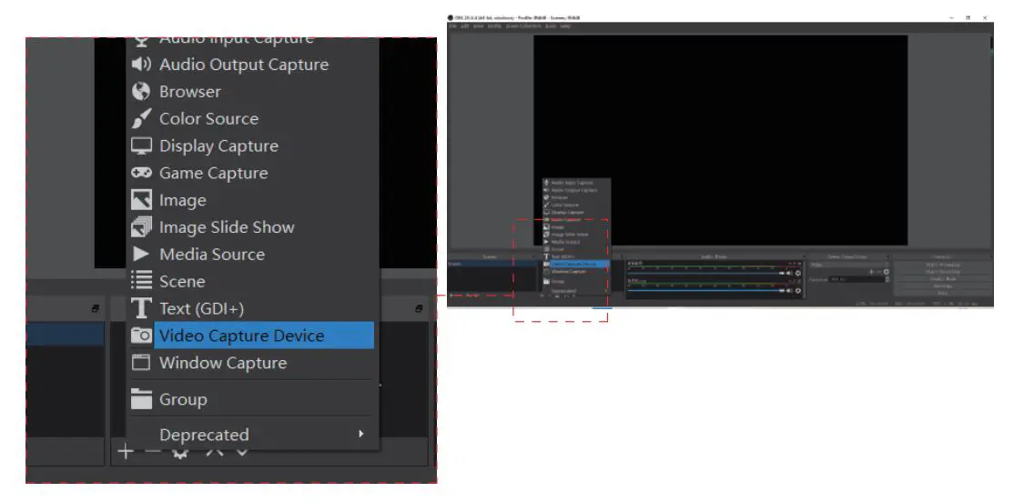
Task: Click add transition plus icon in Scene Transitions
Action: coord(871,272)
